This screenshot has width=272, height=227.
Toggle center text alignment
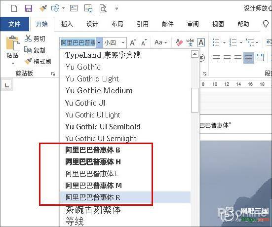click(227, 58)
